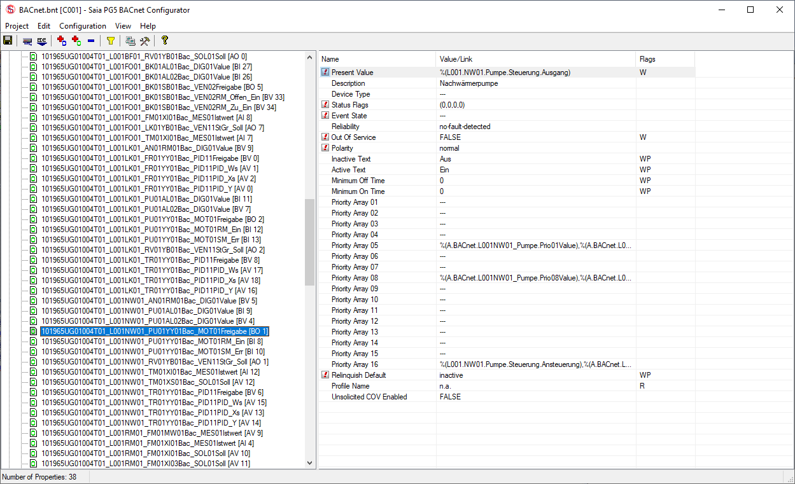Select tree item L001BF01_RV01YB01Bac_SOL01Soll [AO 0]
795x484 pixels.
coord(144,57)
